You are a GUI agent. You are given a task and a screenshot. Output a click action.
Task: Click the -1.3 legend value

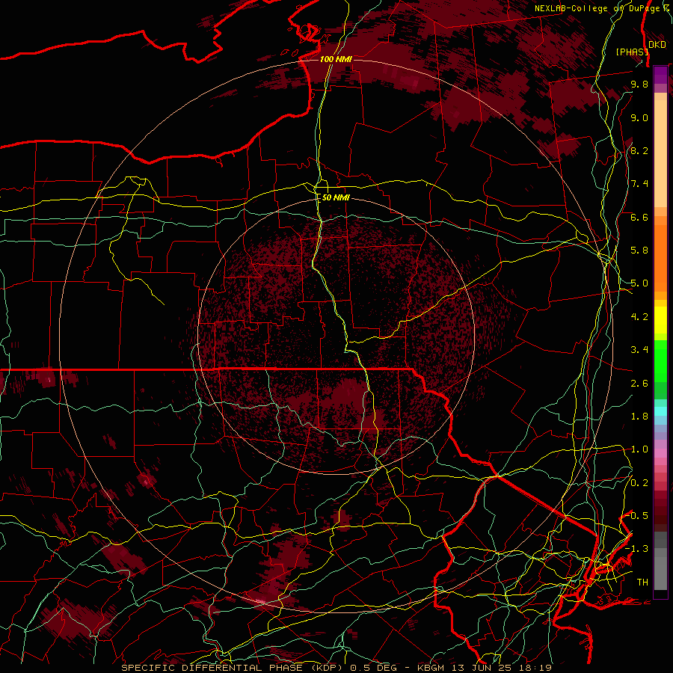coord(637,549)
